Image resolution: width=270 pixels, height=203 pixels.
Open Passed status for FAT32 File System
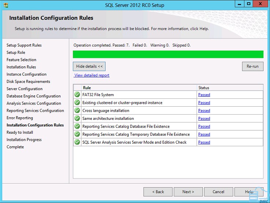[204, 95]
